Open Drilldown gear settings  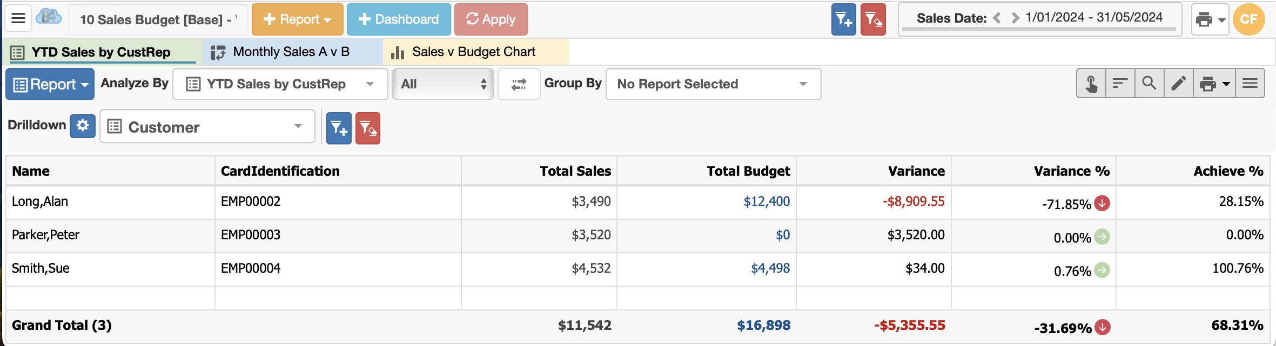tap(83, 126)
